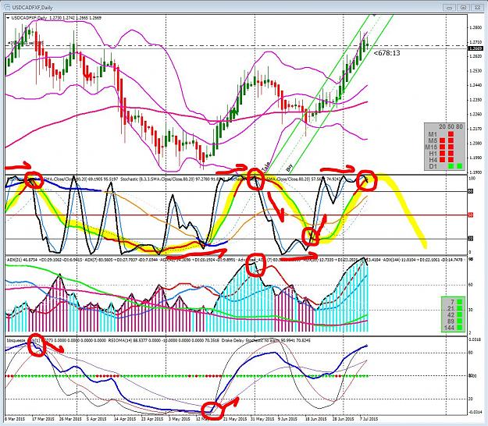Click the 1.2440 price level on right axis
488x426 pixels.
pos(476,85)
